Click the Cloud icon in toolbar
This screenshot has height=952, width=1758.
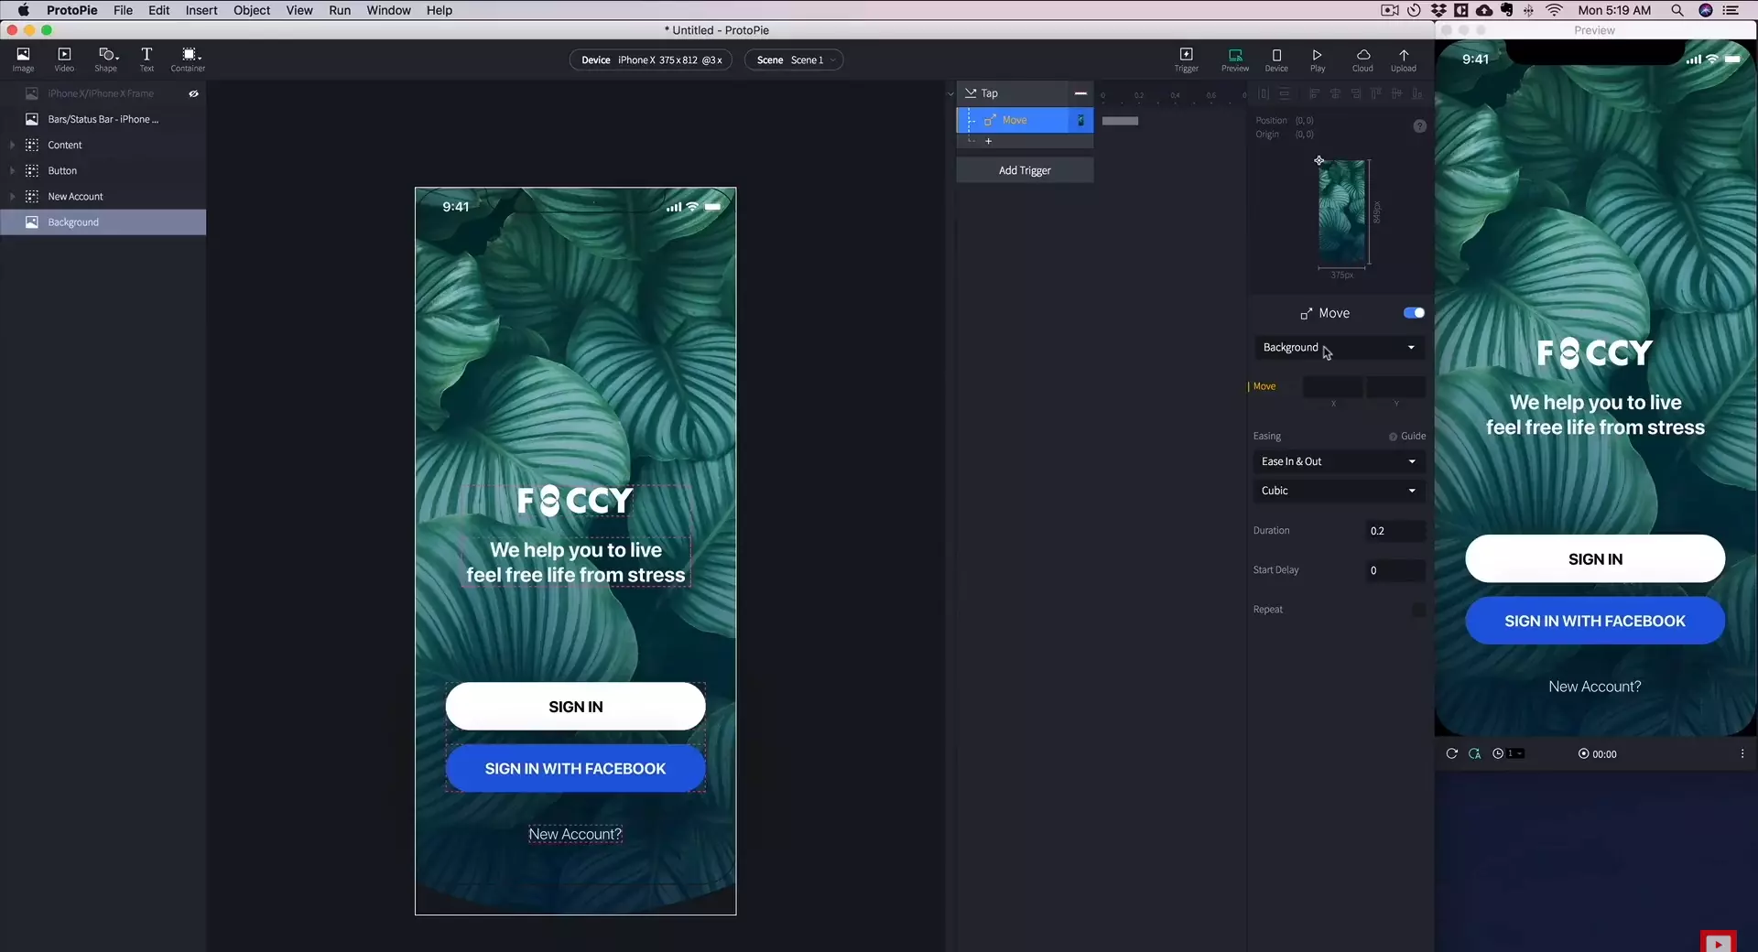click(1362, 59)
